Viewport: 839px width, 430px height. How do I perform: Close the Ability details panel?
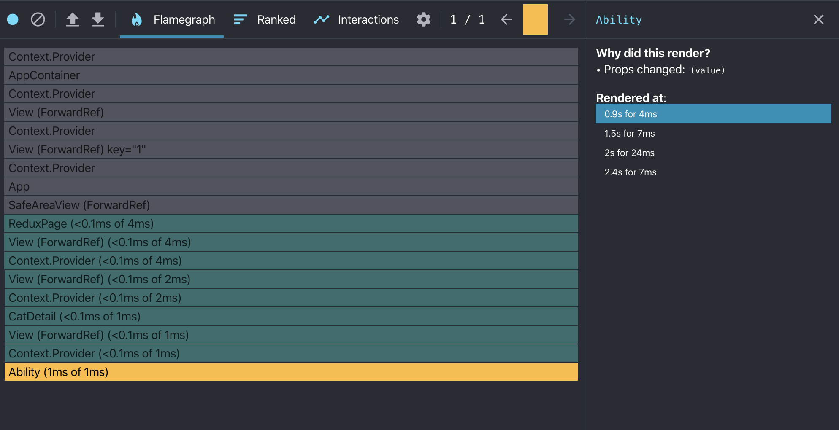click(818, 19)
